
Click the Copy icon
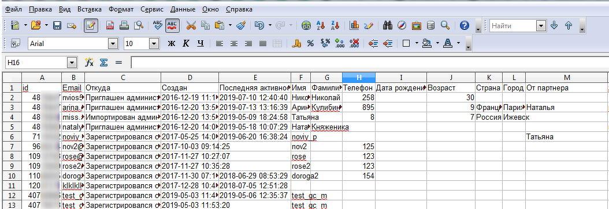205,25
